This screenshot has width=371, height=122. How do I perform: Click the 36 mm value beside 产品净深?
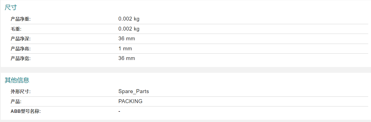coord(127,39)
